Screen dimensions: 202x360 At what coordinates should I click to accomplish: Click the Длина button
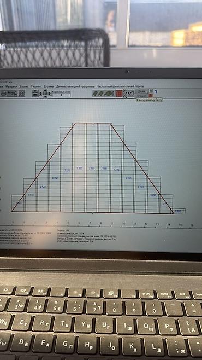142,91
